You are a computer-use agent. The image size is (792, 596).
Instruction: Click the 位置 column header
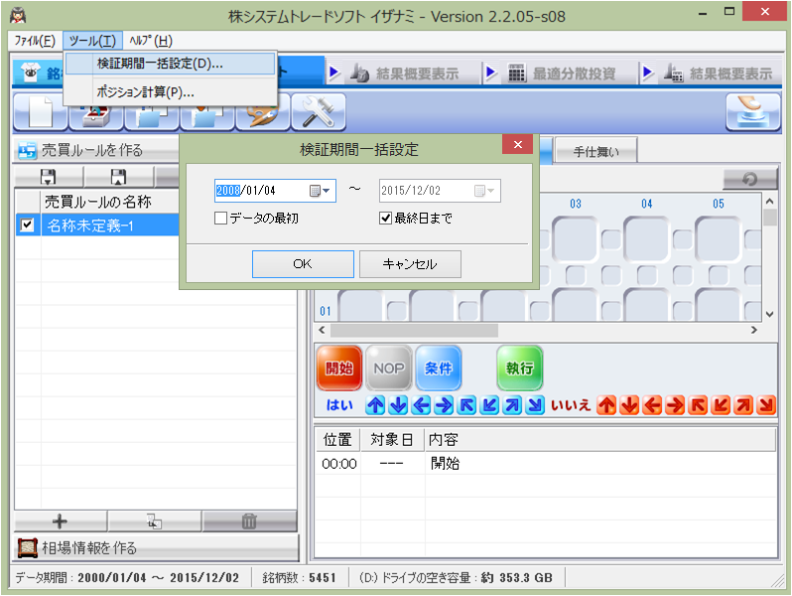pyautogui.click(x=337, y=440)
